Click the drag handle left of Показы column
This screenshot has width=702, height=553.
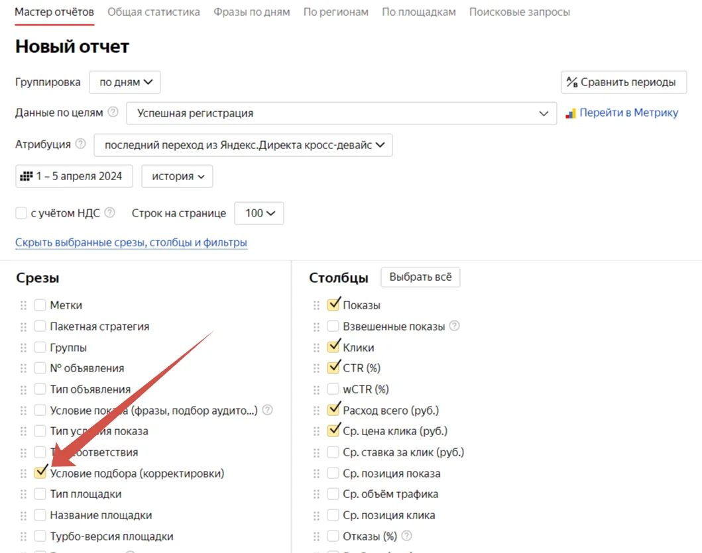[x=316, y=305]
